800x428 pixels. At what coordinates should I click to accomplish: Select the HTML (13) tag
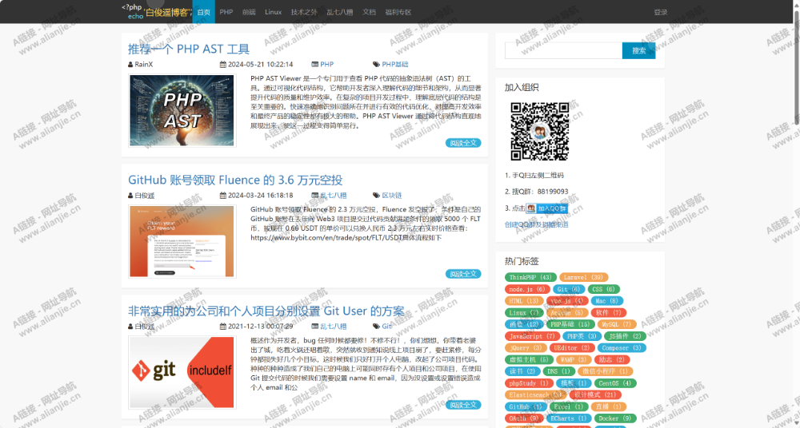523,300
